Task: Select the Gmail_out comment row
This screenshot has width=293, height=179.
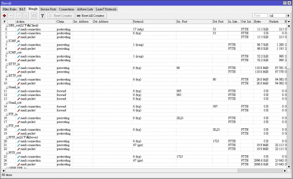Action: [x=144, y=103]
